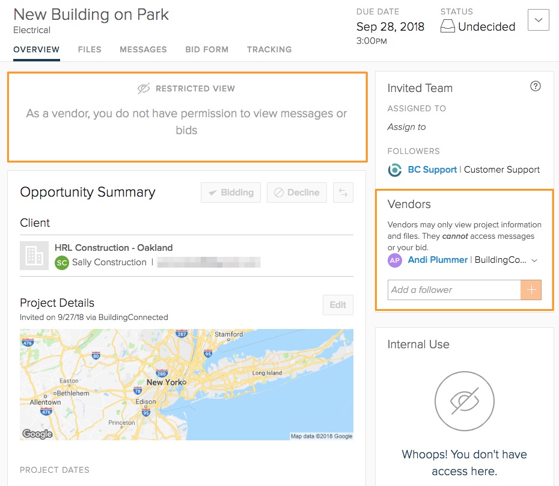Viewport: 559px width, 486px height.
Task: Click the HRL Construction building icon
Action: pyautogui.click(x=34, y=256)
